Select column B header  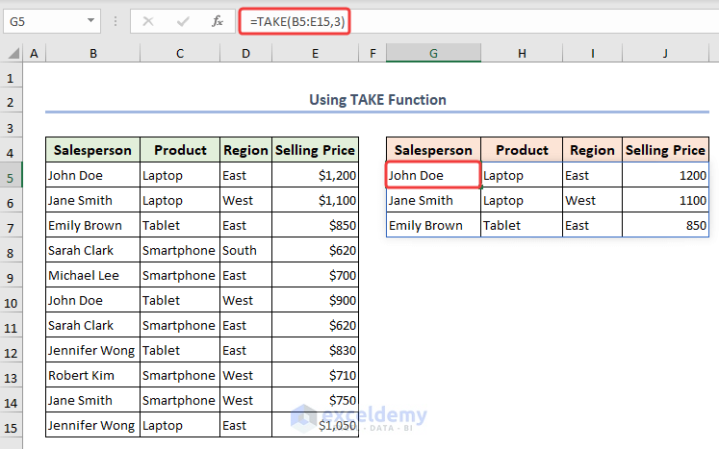pos(92,55)
